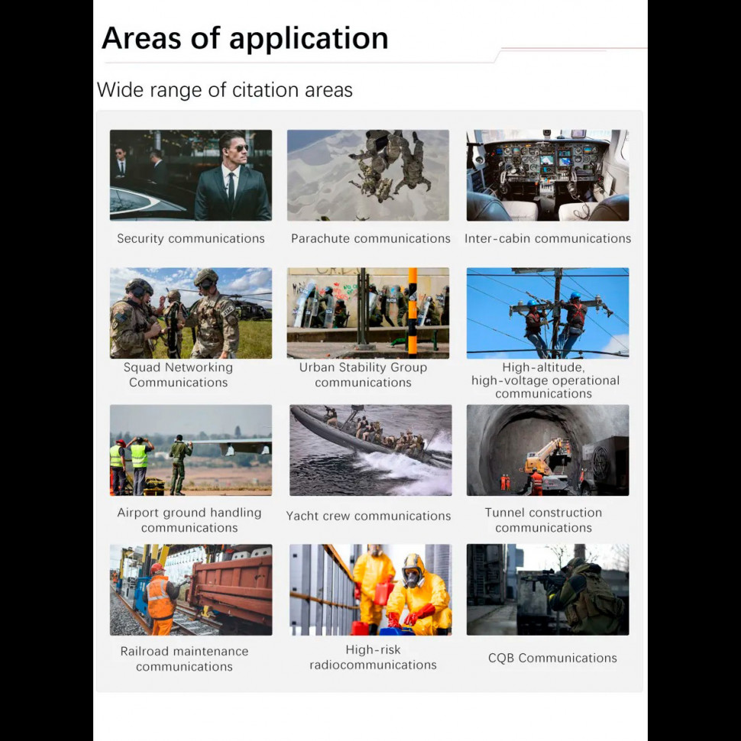Select the power line workers image
The width and height of the screenshot is (741, 741).
[x=547, y=312]
